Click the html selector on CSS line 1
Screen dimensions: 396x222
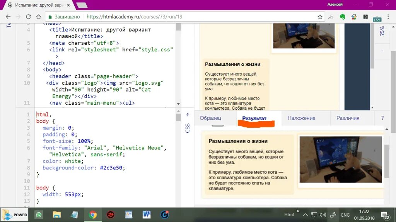coord(43,115)
